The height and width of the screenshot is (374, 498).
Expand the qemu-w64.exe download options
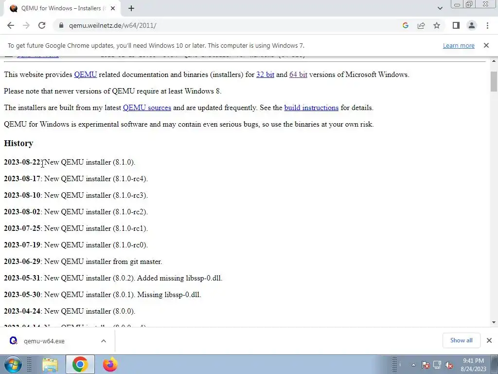pyautogui.click(x=103, y=341)
